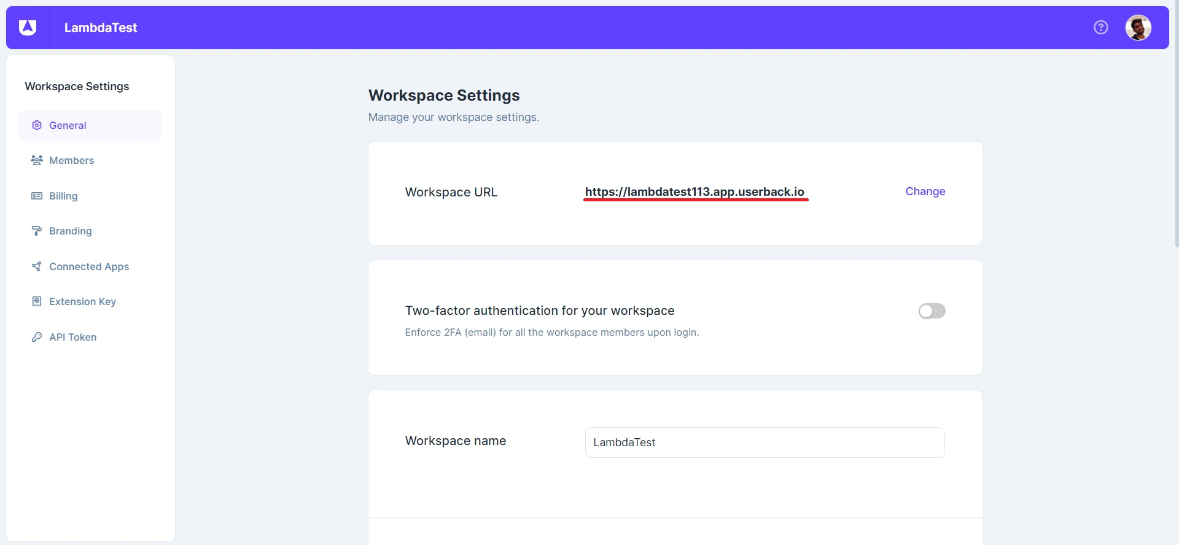The image size is (1179, 545).
Task: Click Change link for Workspace URL
Action: point(925,191)
